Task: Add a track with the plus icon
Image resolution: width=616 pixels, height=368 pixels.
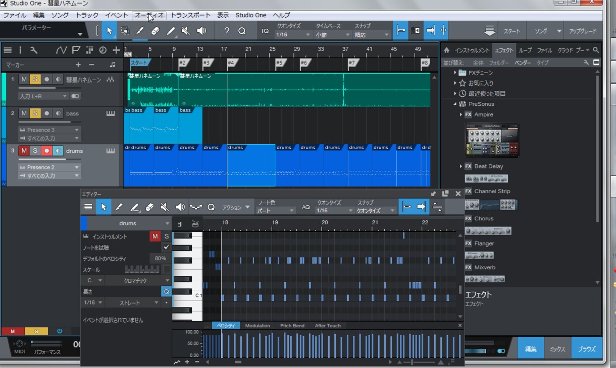Action: tap(116, 50)
